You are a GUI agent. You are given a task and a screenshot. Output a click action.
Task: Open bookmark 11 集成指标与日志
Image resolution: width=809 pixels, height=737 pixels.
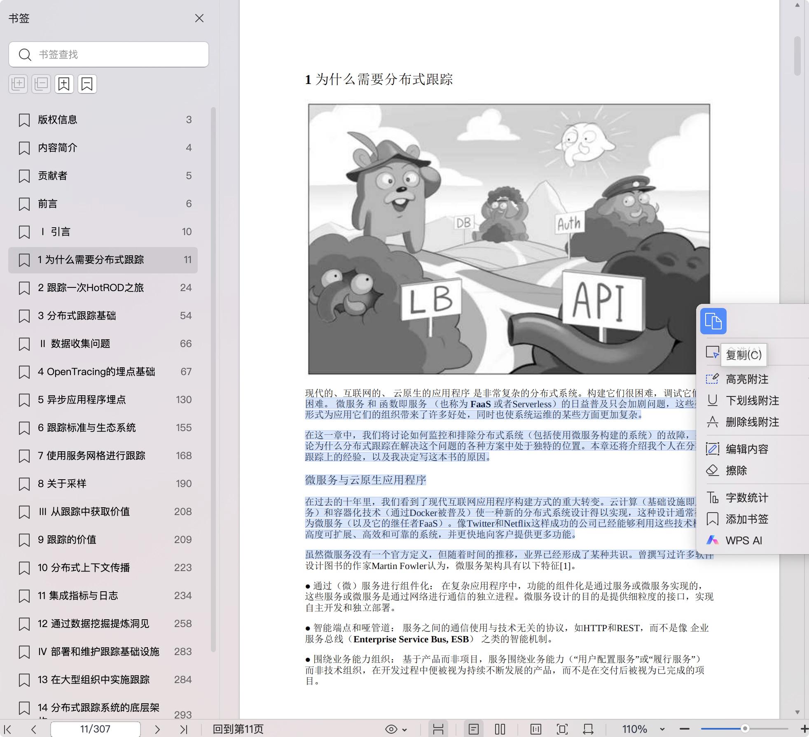(x=103, y=596)
